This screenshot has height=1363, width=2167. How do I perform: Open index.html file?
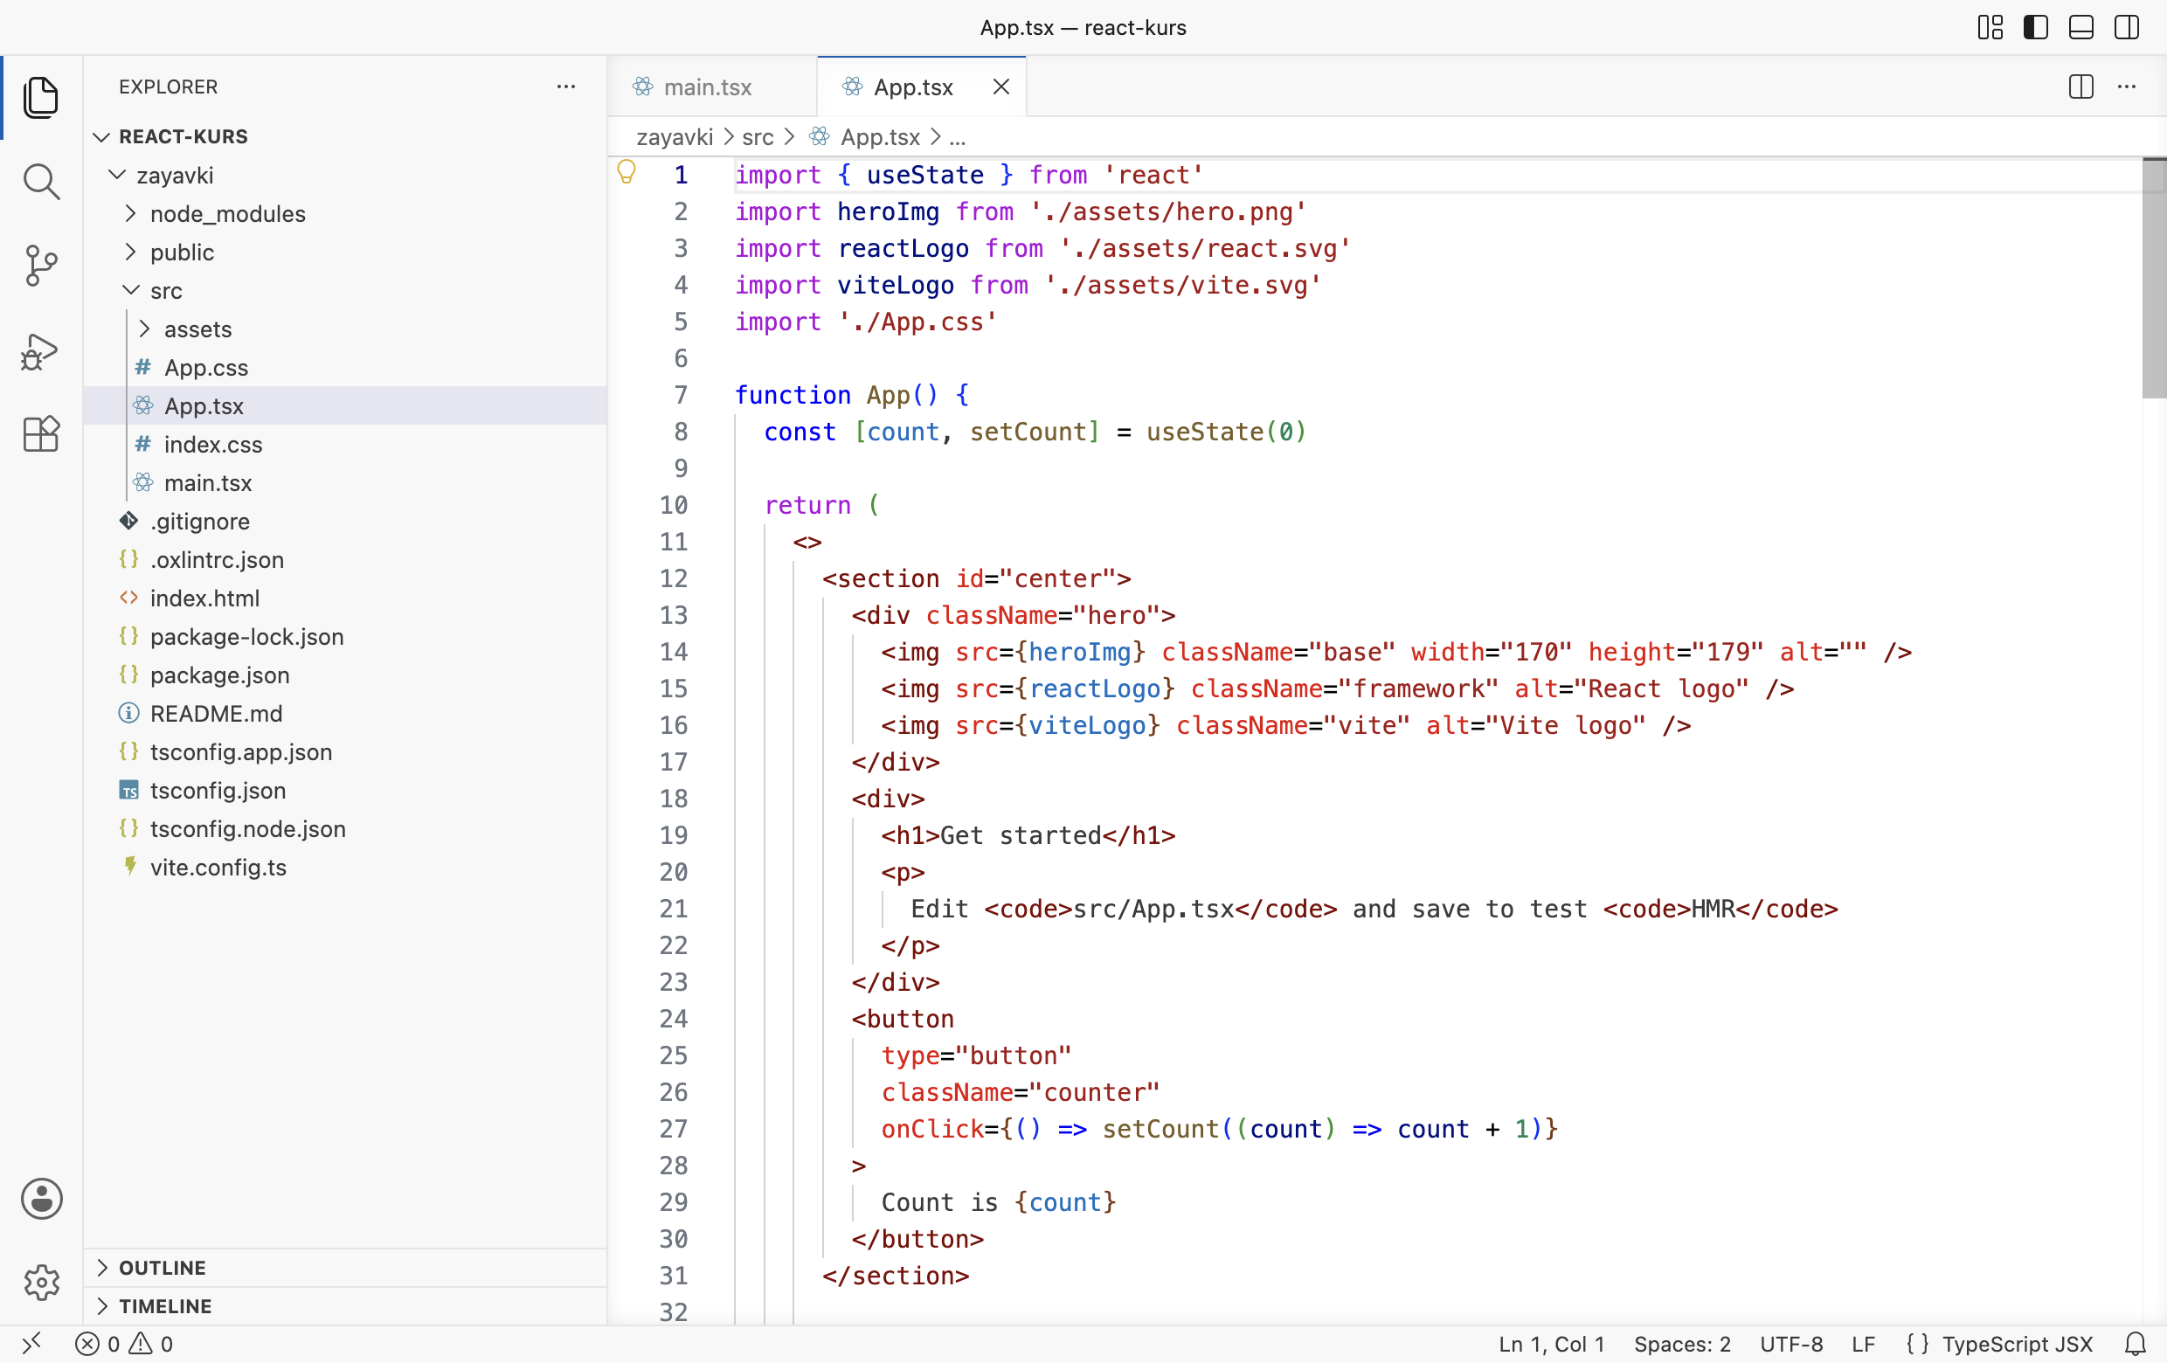click(x=345, y=598)
